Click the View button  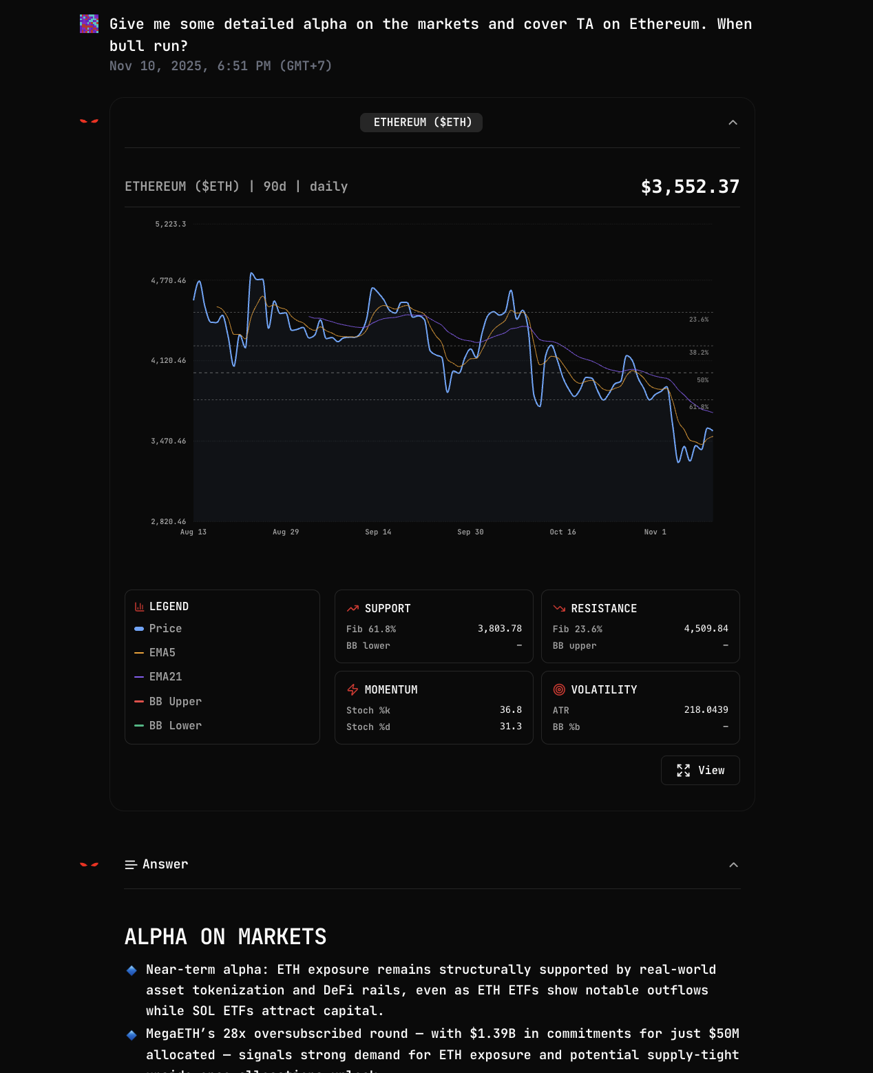coord(700,770)
